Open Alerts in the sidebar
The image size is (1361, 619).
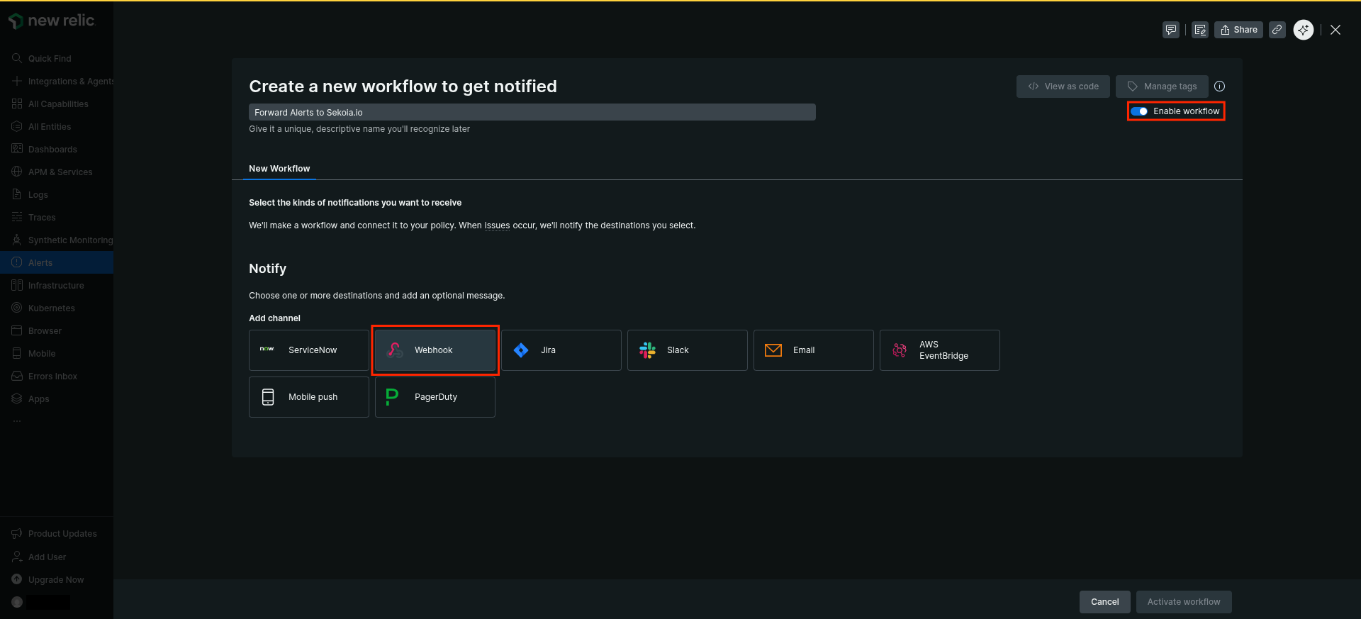(57, 262)
